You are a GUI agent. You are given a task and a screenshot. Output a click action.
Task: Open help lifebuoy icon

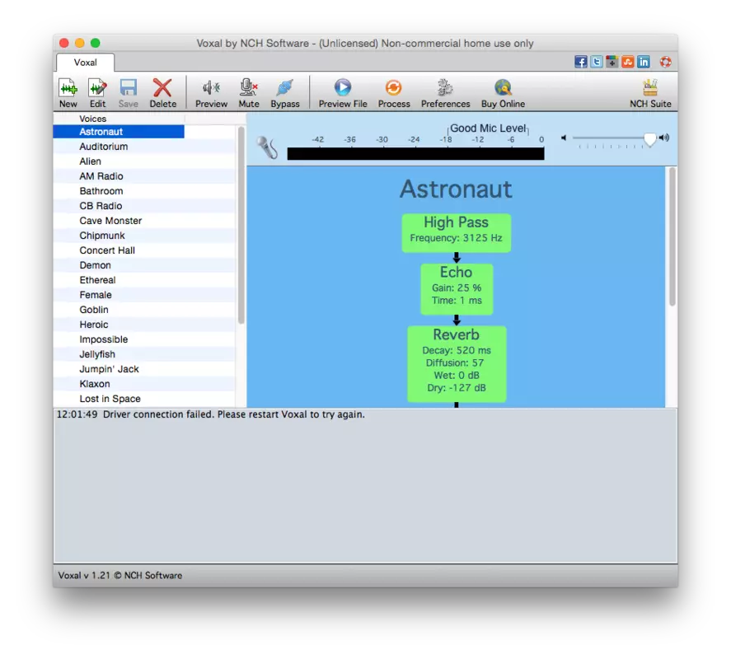pyautogui.click(x=666, y=62)
